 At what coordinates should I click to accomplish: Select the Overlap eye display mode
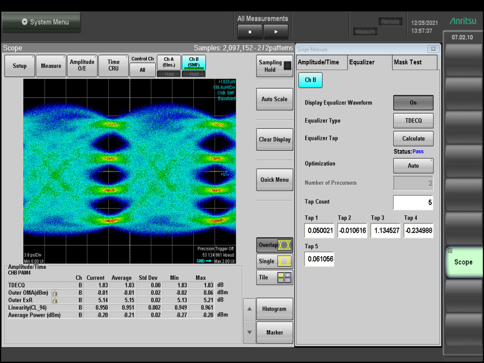[274, 245]
